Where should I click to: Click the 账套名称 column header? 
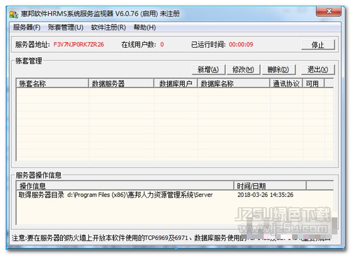[x=52, y=83]
